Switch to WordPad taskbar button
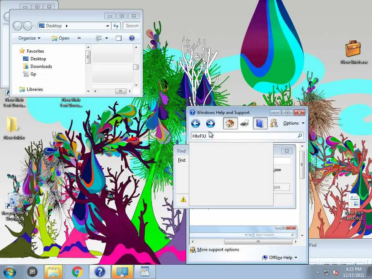372x279 pixels. coord(145,272)
